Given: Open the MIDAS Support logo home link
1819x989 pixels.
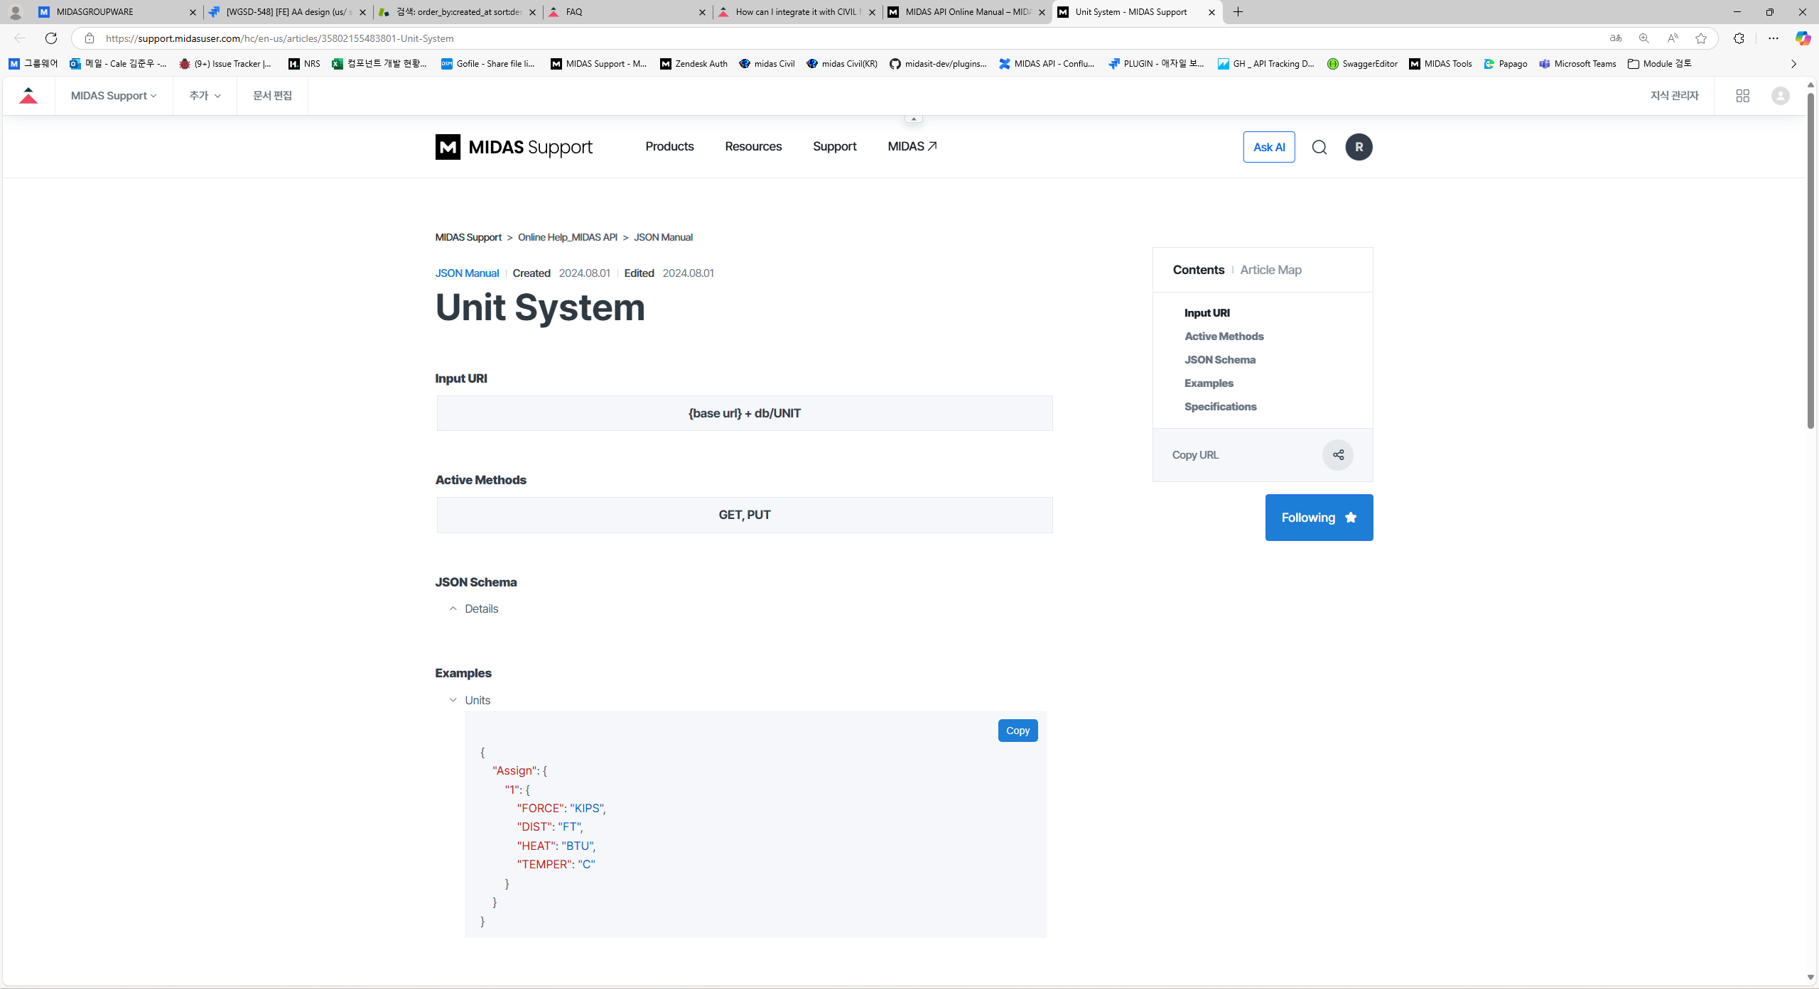Looking at the screenshot, I should coord(514,147).
